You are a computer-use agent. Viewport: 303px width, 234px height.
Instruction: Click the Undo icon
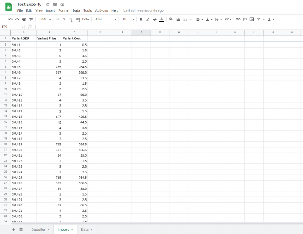pyautogui.click(x=10, y=19)
